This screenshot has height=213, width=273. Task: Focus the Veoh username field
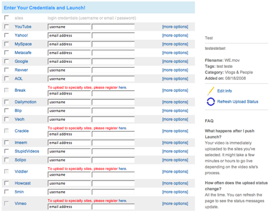69,120
